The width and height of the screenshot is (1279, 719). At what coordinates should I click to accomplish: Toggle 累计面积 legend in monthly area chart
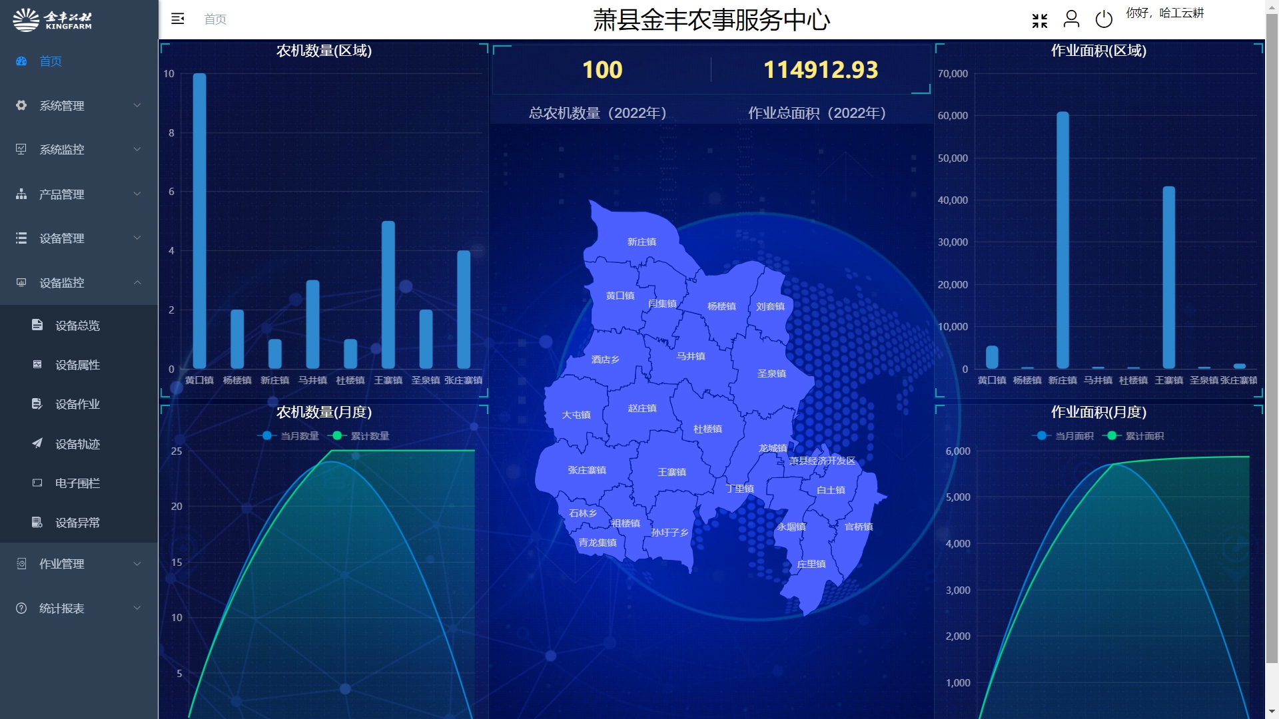click(1134, 436)
